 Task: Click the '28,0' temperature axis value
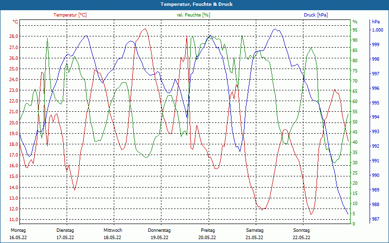(x=14, y=36)
